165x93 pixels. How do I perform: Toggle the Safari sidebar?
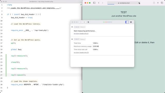click(94, 3)
